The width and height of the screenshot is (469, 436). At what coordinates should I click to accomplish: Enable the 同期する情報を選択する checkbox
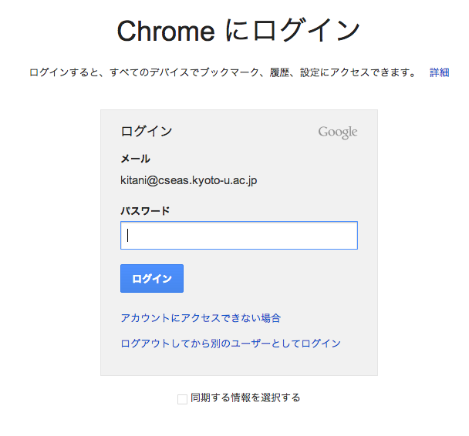pos(182,399)
